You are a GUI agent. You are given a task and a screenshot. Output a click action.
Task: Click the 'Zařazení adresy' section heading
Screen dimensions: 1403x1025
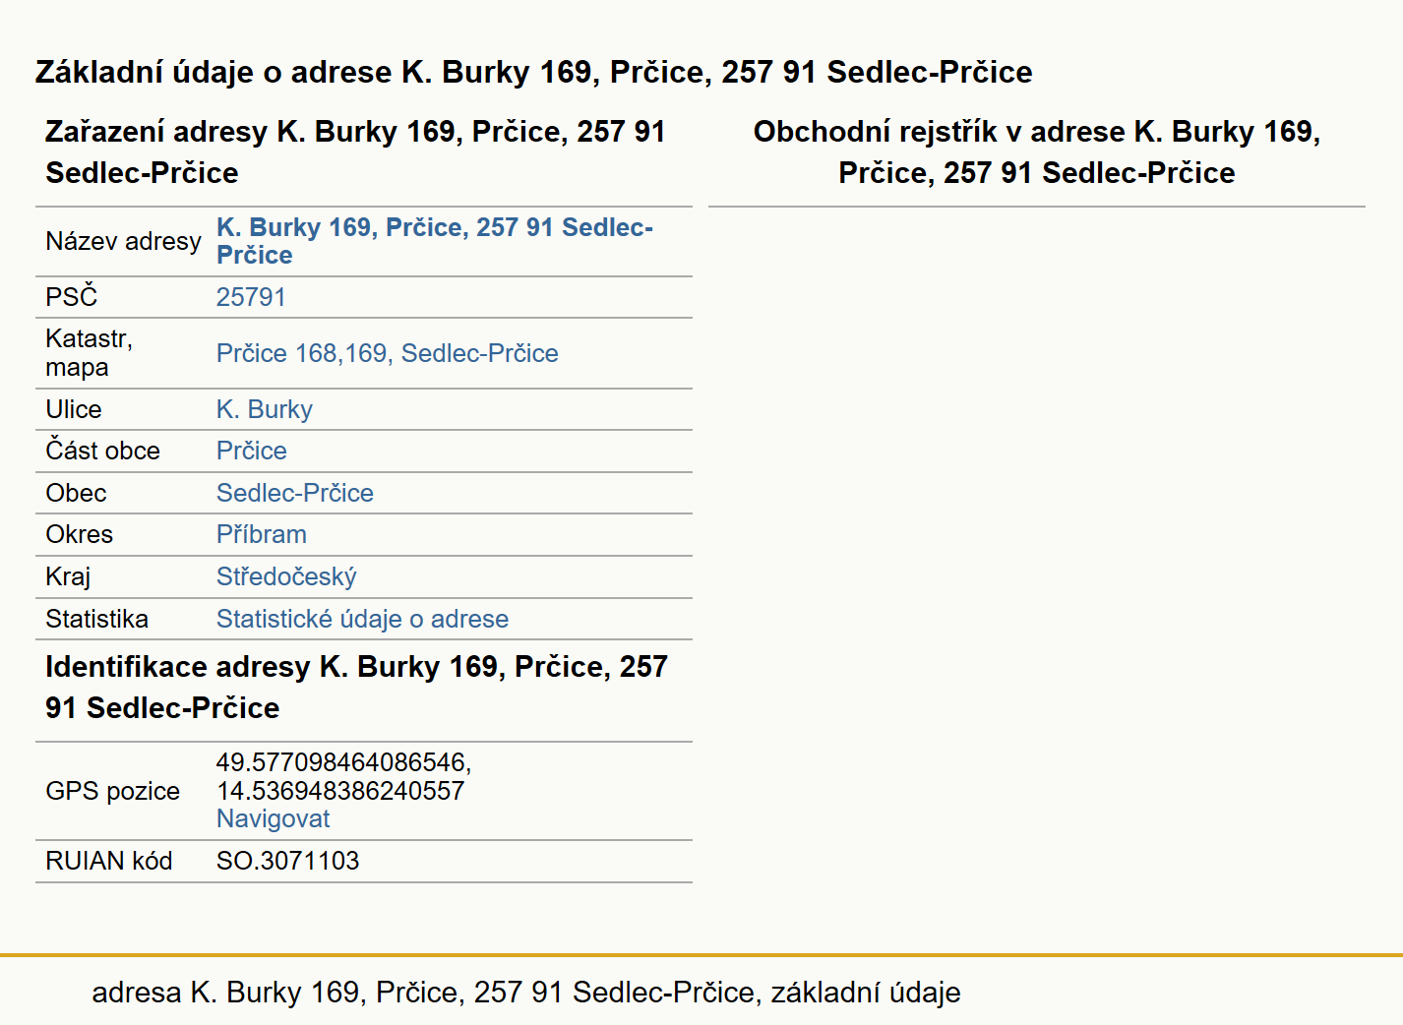coord(355,151)
